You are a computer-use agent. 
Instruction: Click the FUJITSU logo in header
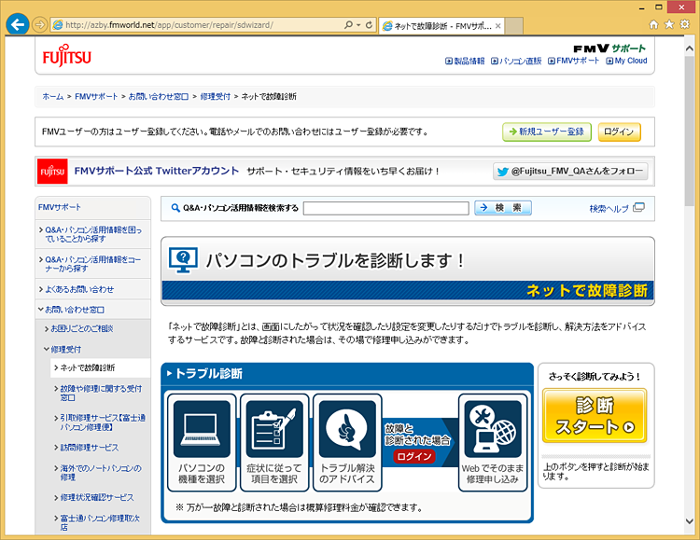click(x=66, y=57)
